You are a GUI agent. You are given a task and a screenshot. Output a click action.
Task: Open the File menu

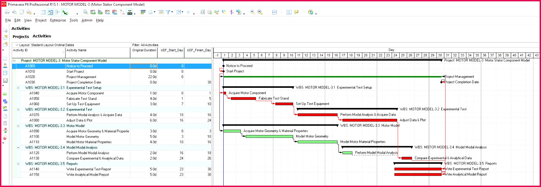coord(8,20)
